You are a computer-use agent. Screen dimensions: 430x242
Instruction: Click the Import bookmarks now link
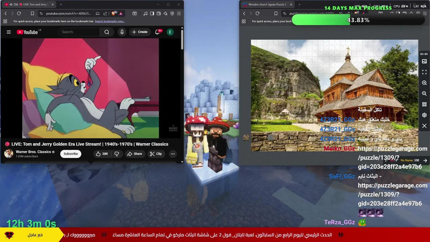point(110,21)
